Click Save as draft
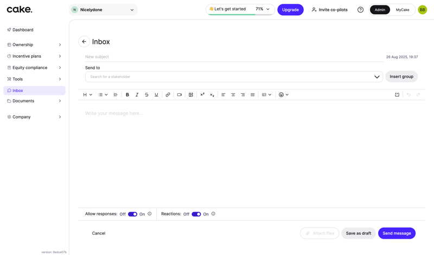The width and height of the screenshot is (434, 255). tap(358, 233)
